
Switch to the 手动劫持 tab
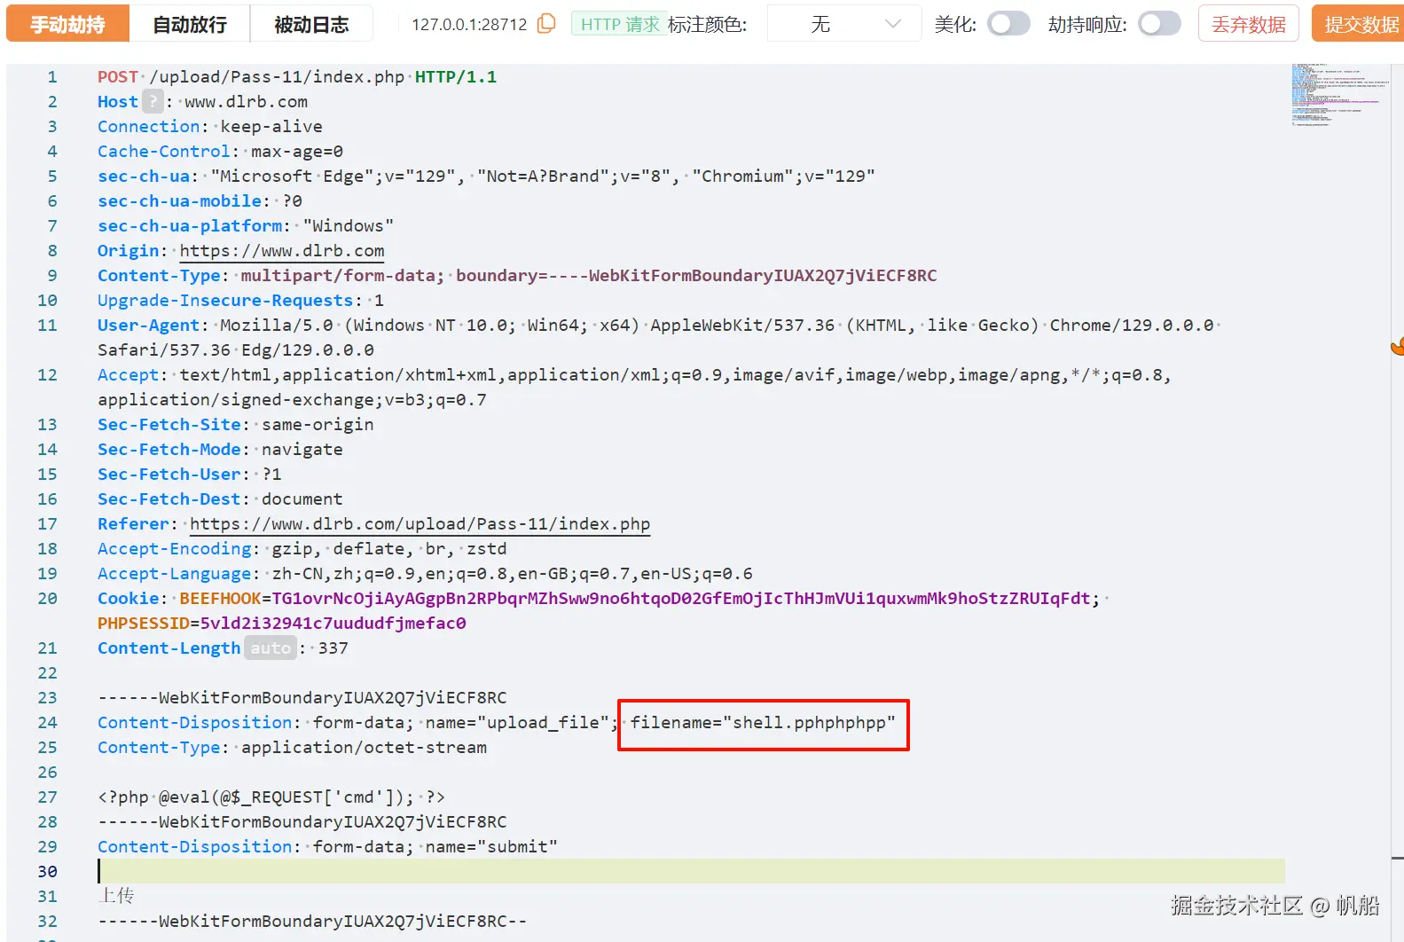[x=67, y=24]
